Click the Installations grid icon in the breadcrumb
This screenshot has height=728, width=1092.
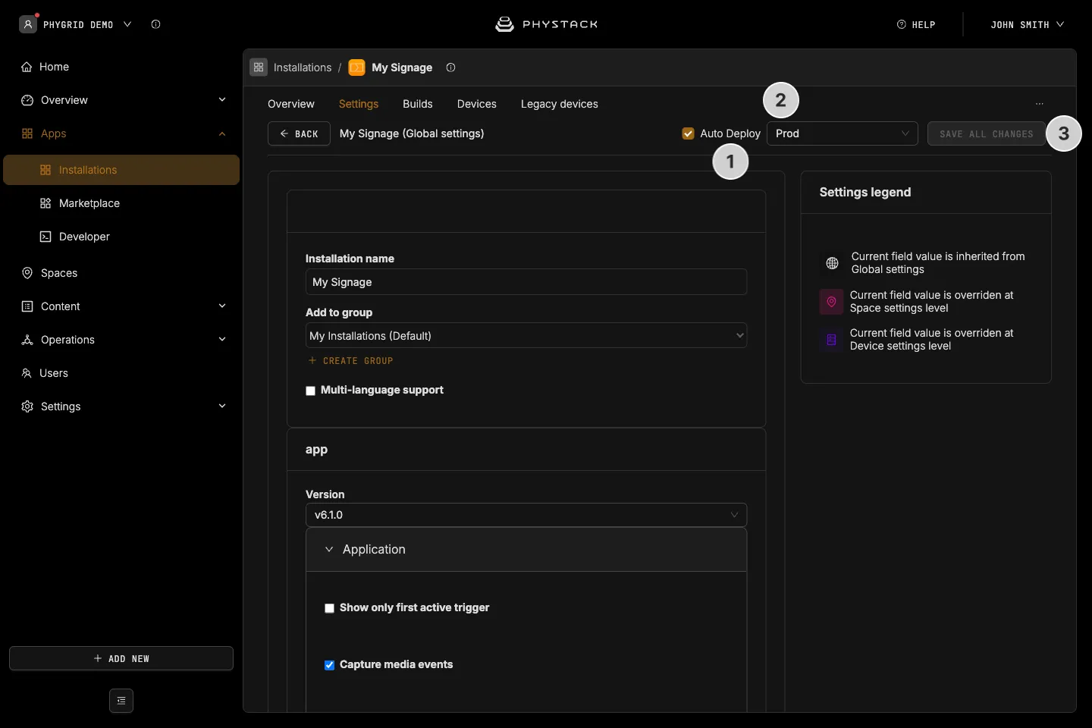click(259, 67)
